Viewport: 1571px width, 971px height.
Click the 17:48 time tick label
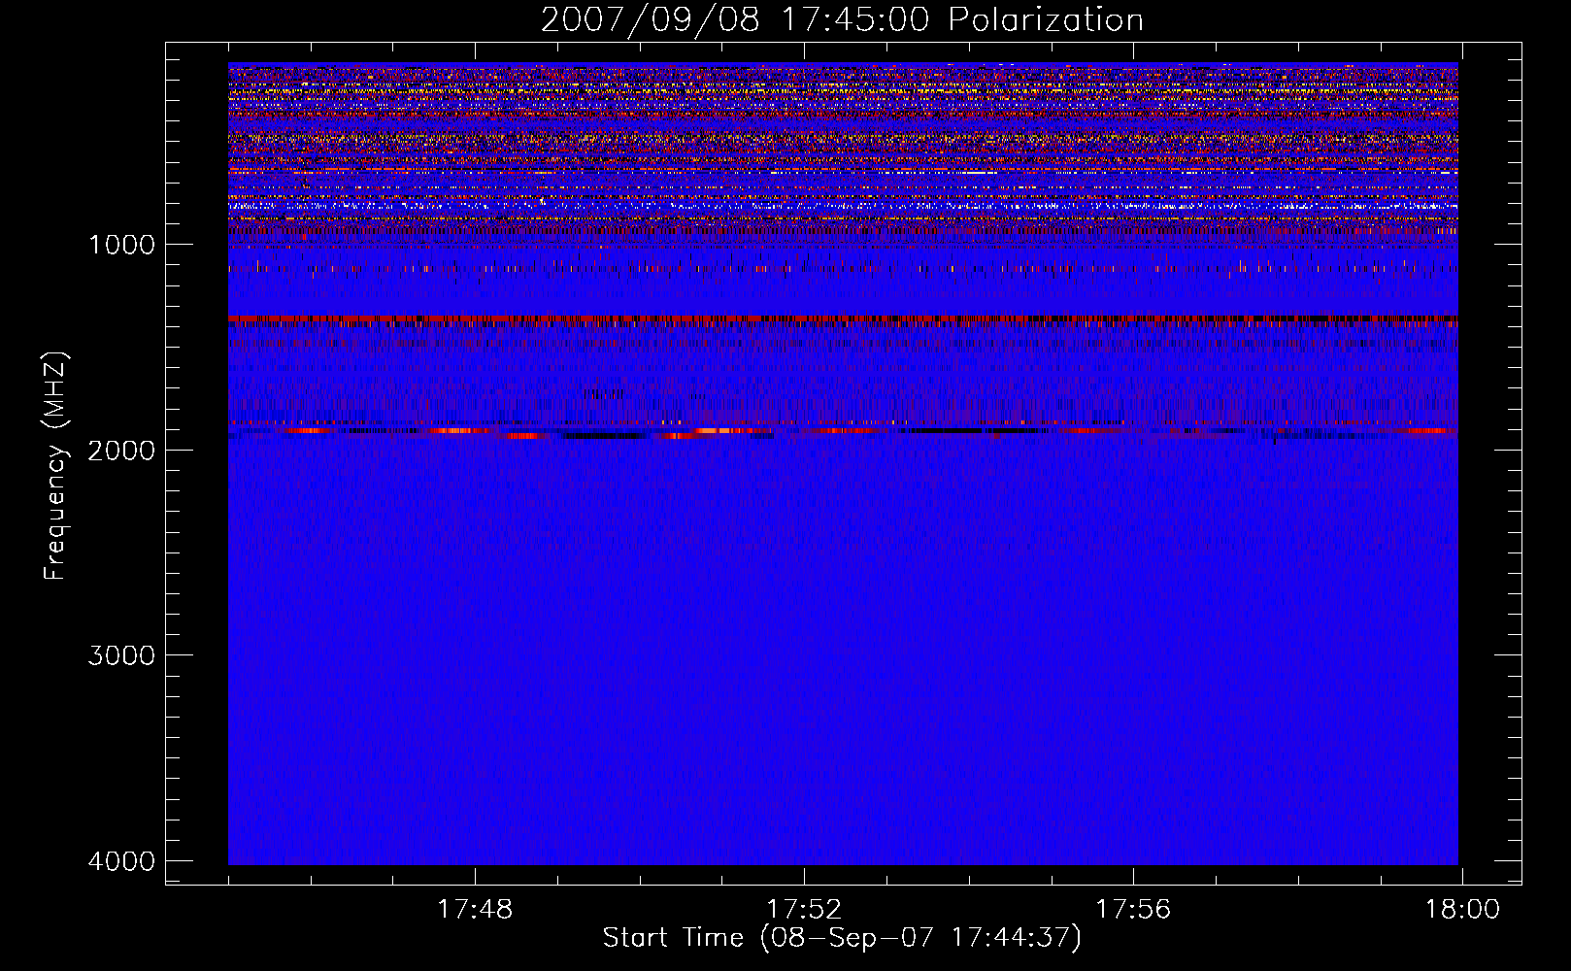(x=475, y=910)
